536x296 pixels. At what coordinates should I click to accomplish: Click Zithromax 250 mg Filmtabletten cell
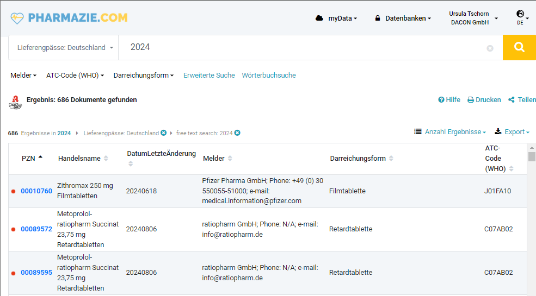pyautogui.click(x=85, y=191)
